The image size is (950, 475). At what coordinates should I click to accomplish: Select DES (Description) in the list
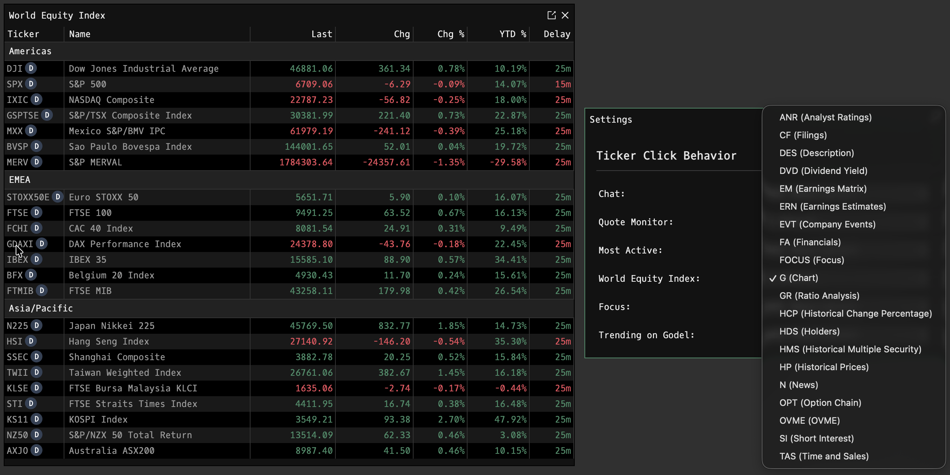click(x=854, y=153)
